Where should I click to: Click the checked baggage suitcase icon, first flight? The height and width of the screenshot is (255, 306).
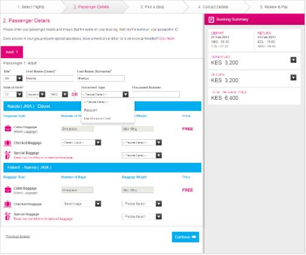pos(8,143)
